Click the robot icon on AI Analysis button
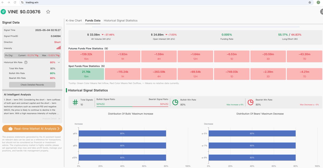 click(x=10, y=129)
